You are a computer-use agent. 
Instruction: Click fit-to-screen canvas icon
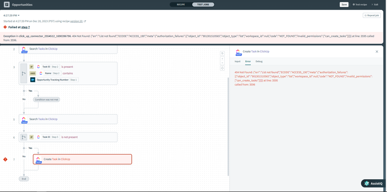coord(222,68)
